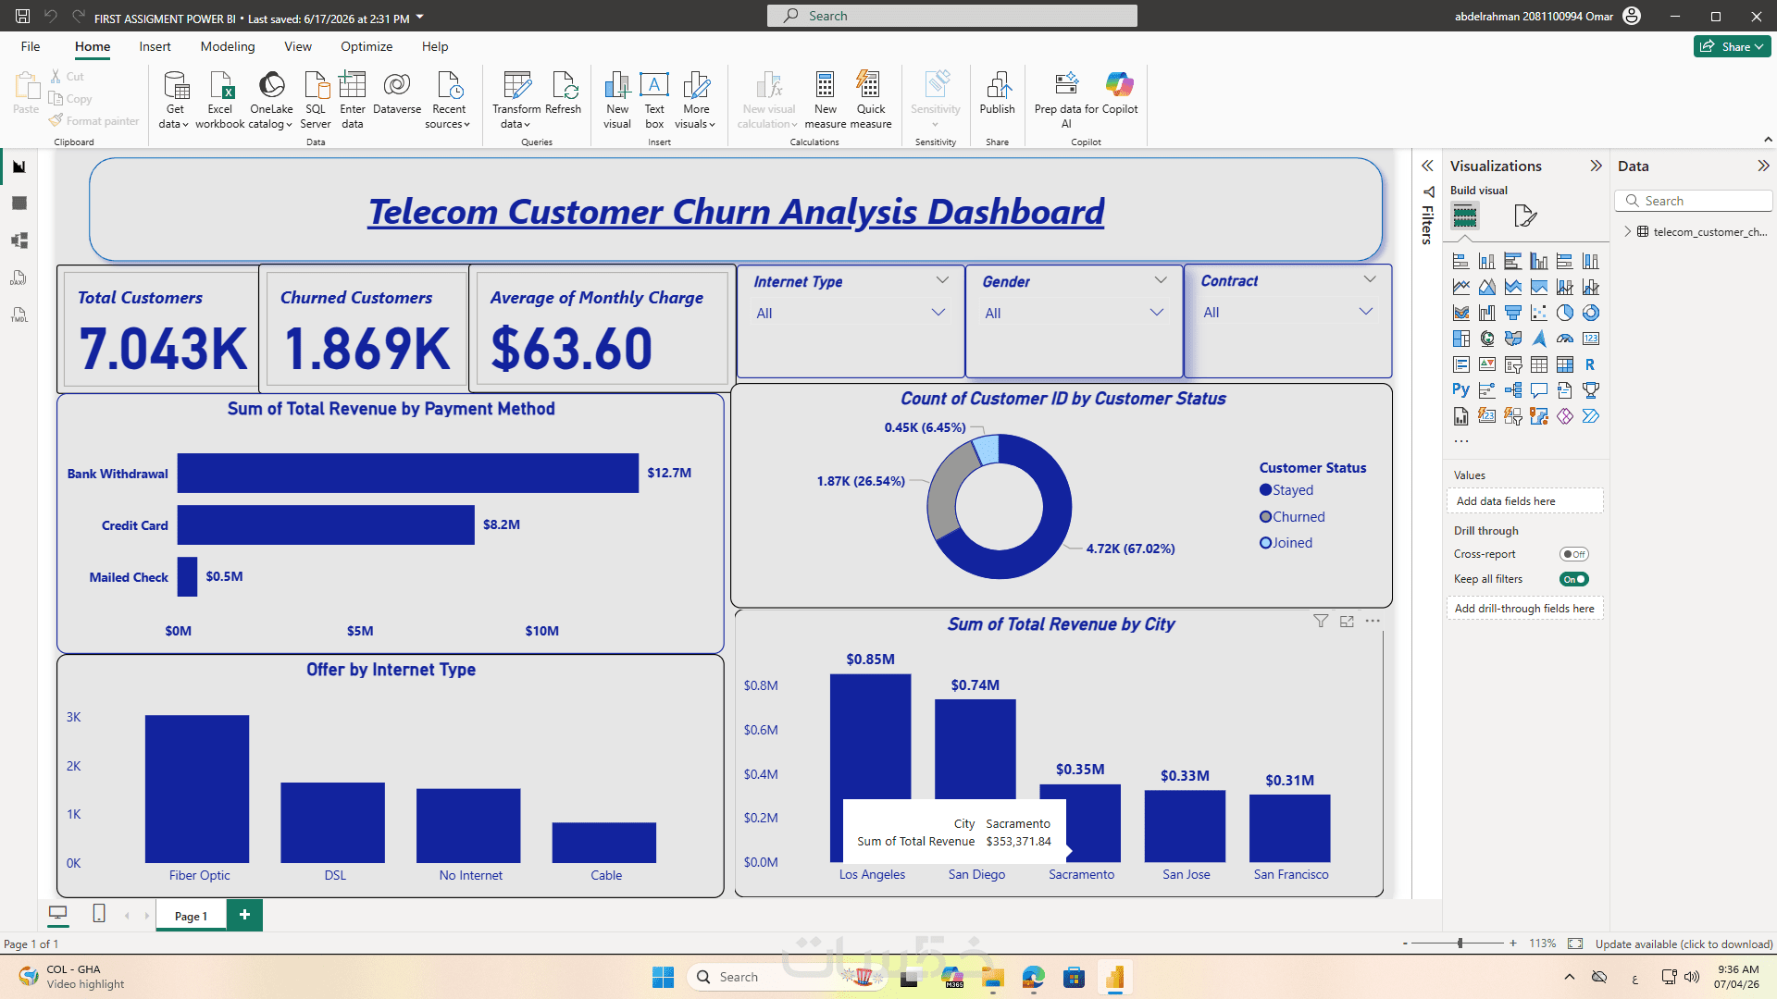The image size is (1777, 999).
Task: Click Update available notice
Action: (1684, 943)
